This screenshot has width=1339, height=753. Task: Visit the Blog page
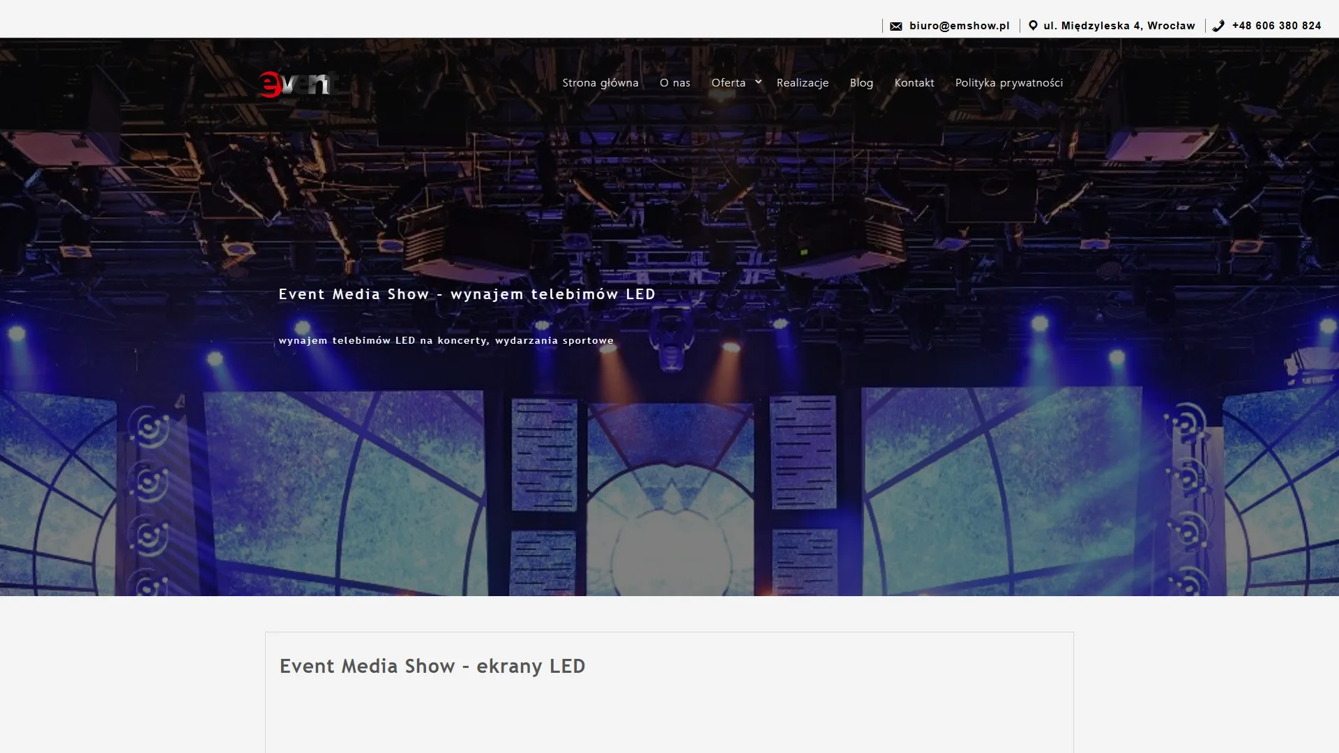coord(861,82)
